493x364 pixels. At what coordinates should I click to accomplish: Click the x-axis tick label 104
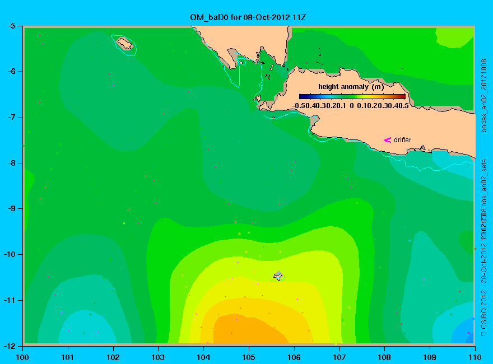(x=203, y=357)
